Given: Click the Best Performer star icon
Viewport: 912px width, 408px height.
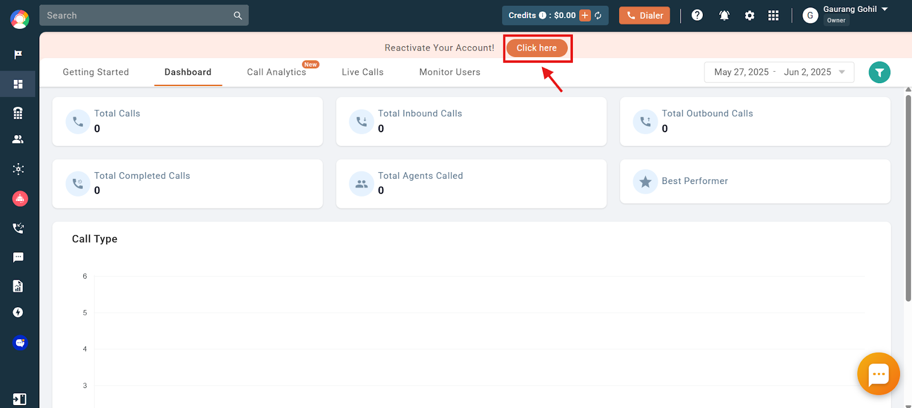Looking at the screenshot, I should click(x=645, y=182).
